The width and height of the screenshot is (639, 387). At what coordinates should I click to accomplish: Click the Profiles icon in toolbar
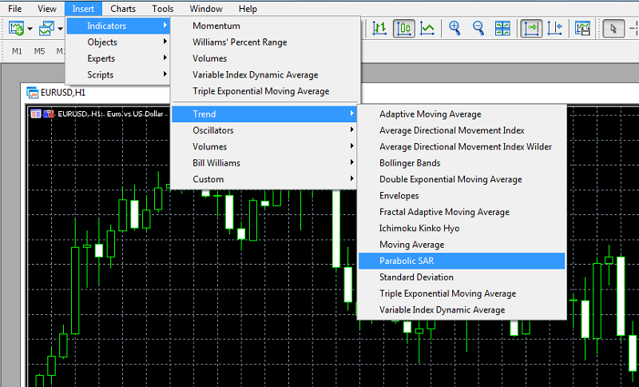click(46, 29)
